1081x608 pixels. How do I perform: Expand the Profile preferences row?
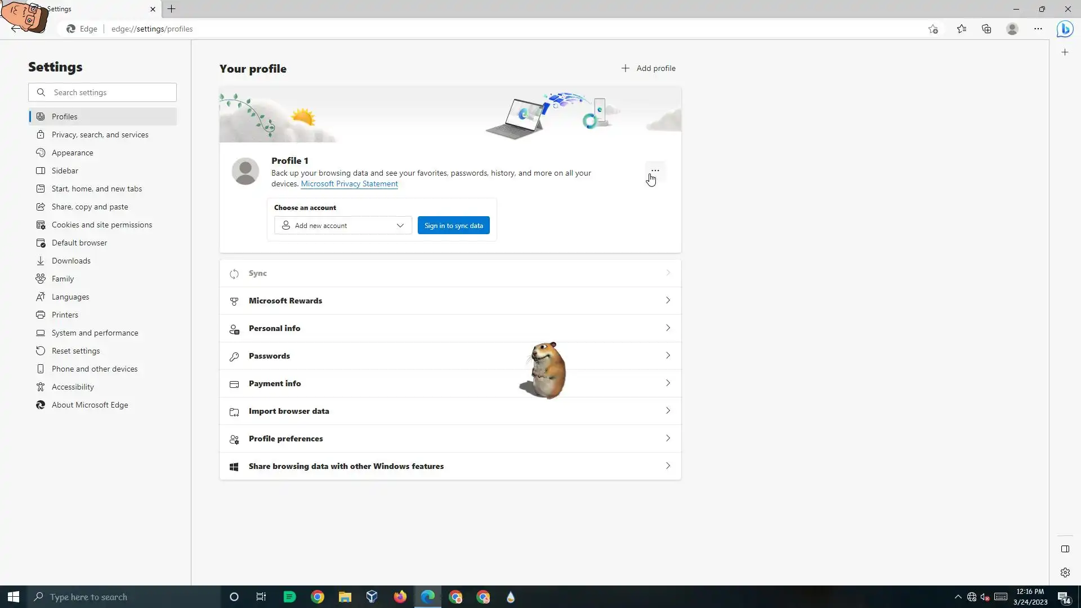[450, 439]
